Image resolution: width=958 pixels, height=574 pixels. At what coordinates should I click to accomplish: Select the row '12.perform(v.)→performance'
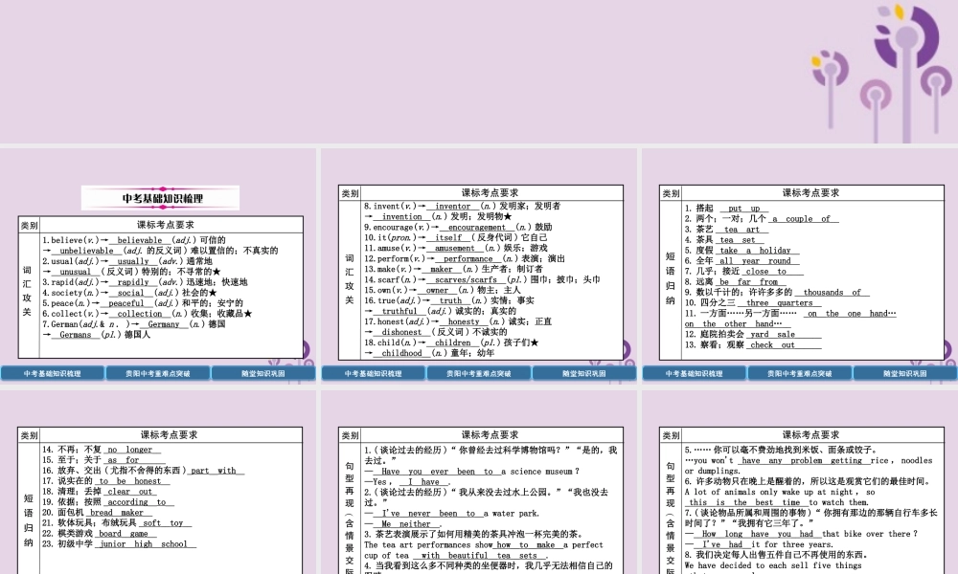point(465,258)
